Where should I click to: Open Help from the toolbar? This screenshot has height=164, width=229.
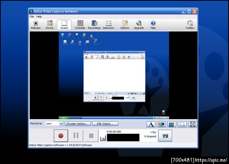coord(153,25)
